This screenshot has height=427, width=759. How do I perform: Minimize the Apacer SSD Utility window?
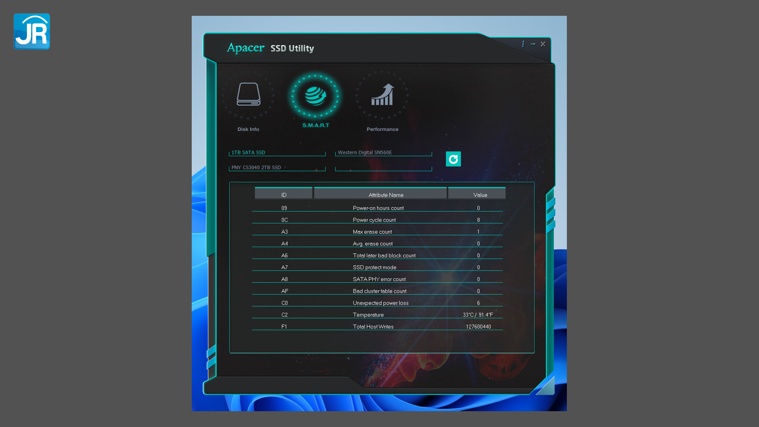(x=533, y=44)
